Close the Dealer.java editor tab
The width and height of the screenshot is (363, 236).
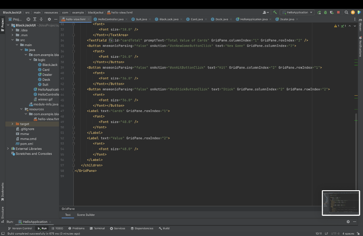pos(297,19)
